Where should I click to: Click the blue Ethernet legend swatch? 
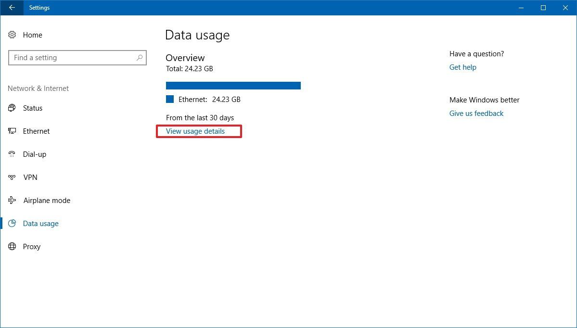click(169, 99)
